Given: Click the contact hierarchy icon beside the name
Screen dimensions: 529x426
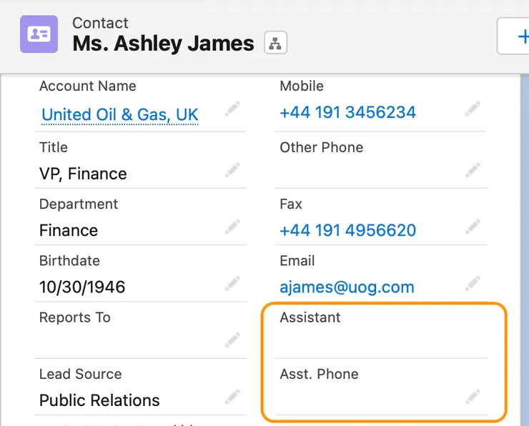Looking at the screenshot, I should point(274,43).
